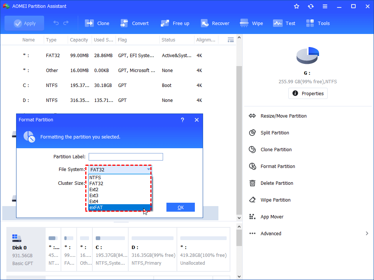
Task: Click the Delete Partition trash icon
Action: click(x=252, y=183)
